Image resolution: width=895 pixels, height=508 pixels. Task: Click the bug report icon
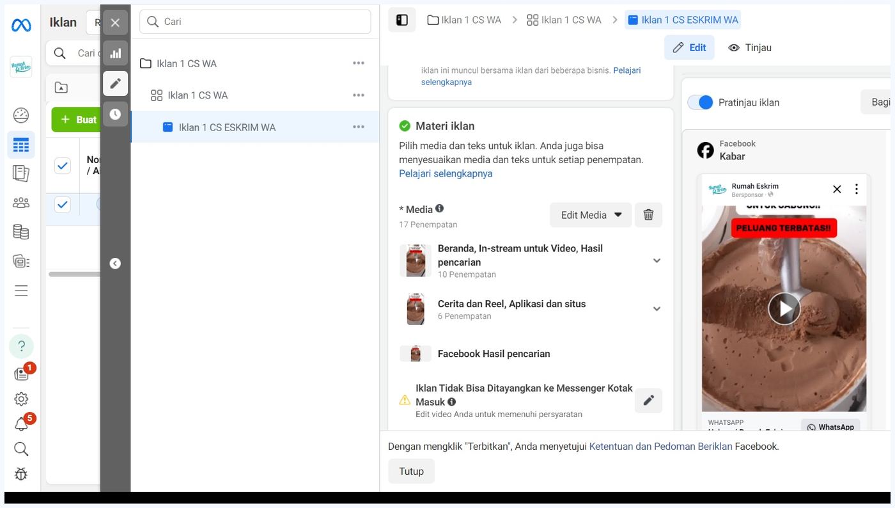pos(21,474)
